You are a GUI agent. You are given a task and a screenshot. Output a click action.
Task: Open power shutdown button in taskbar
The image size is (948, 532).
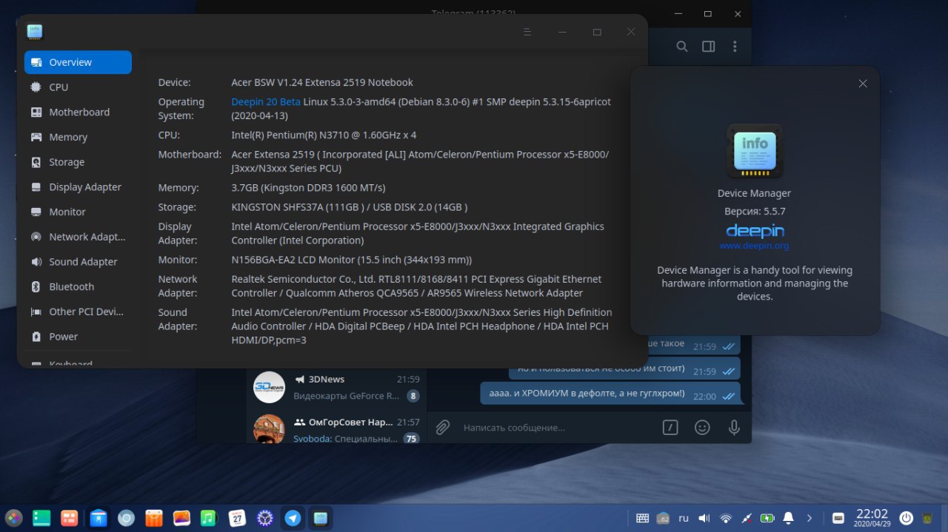point(906,518)
